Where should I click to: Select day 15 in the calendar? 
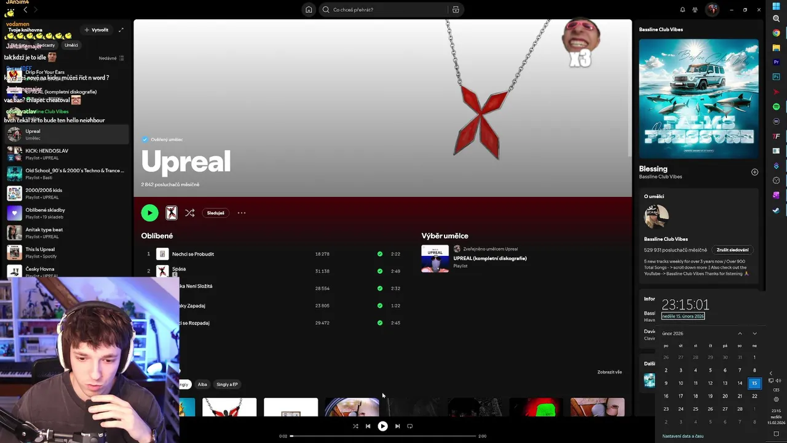754,383
